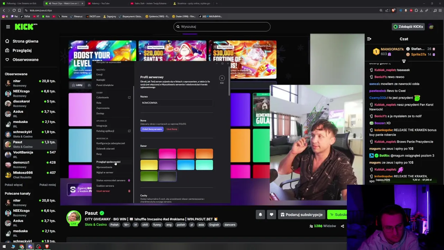
Task: Click Usuń ikonę button
Action: [172, 129]
